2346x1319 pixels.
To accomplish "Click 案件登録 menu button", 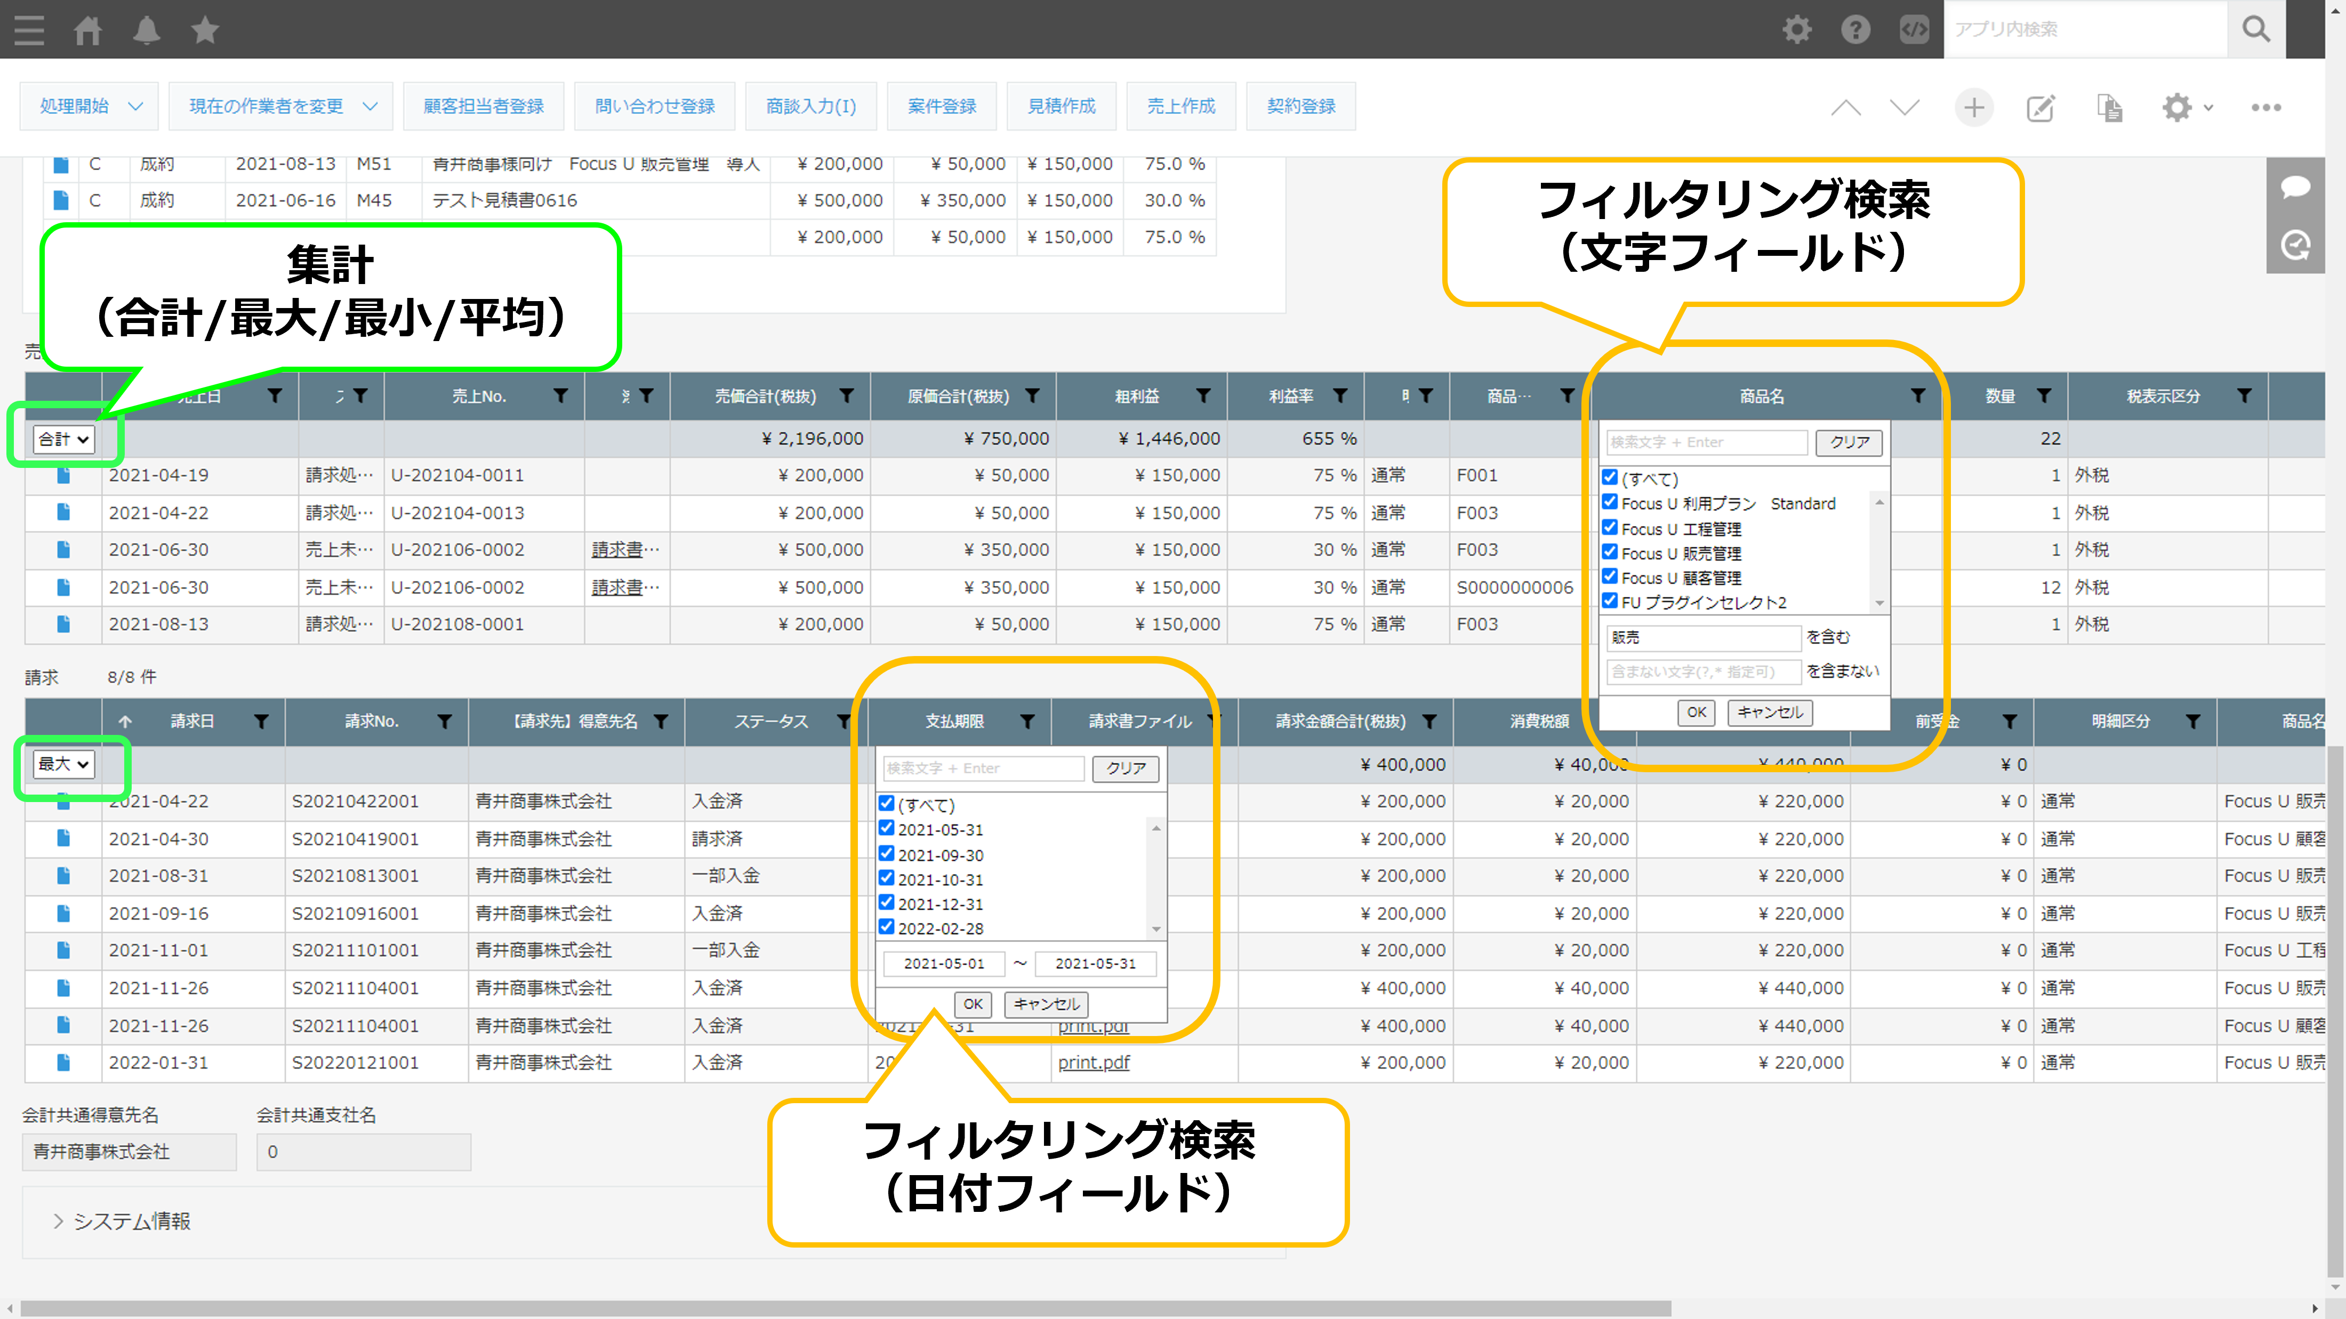I will click(x=942, y=107).
